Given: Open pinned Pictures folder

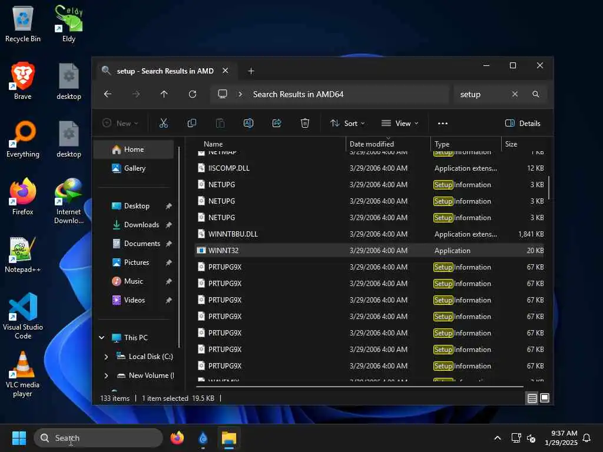Looking at the screenshot, I should [137, 262].
